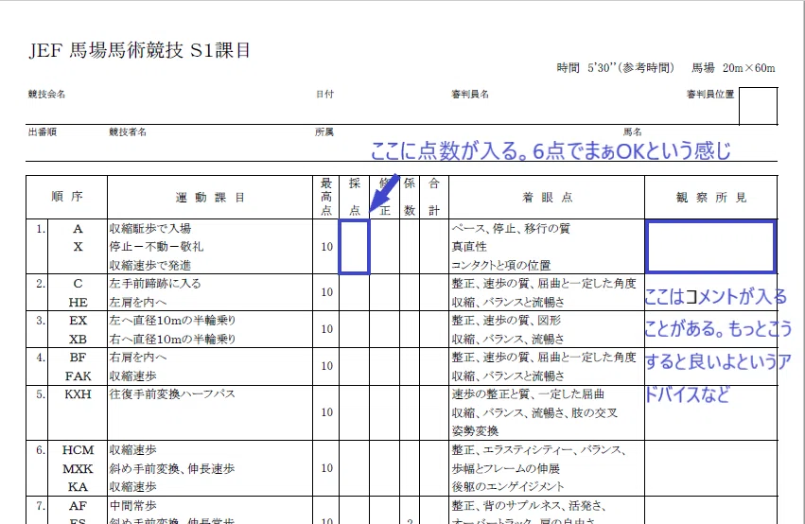Click movement text '往復手前変換ハーフパス'

tap(172, 394)
